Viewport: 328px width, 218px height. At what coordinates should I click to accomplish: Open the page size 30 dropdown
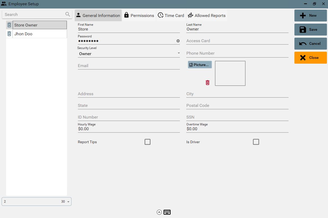65,202
